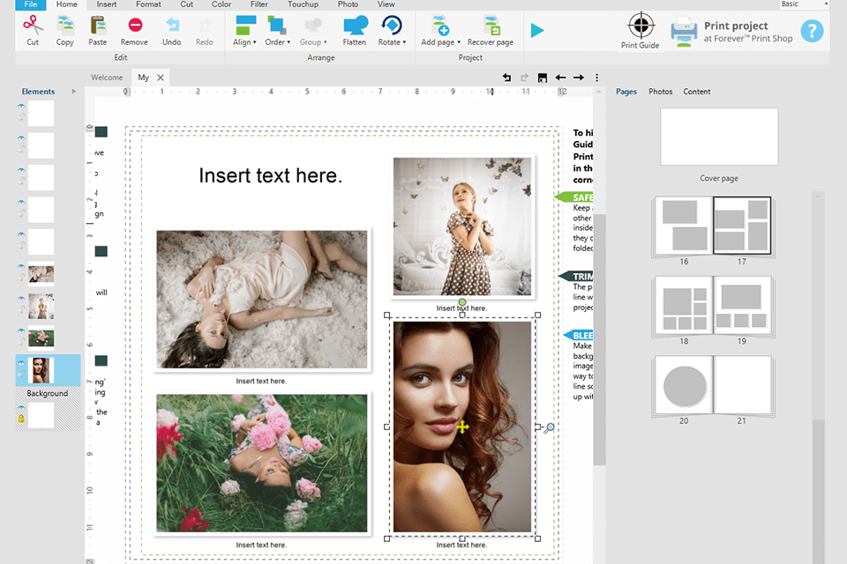Click the greyed Redo icon in ribbon
The image size is (847, 564).
[205, 25]
